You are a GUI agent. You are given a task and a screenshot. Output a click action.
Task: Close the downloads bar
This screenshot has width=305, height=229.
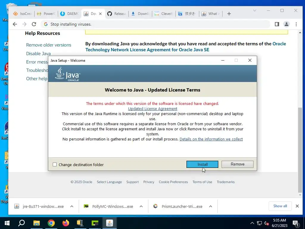pos(297,206)
